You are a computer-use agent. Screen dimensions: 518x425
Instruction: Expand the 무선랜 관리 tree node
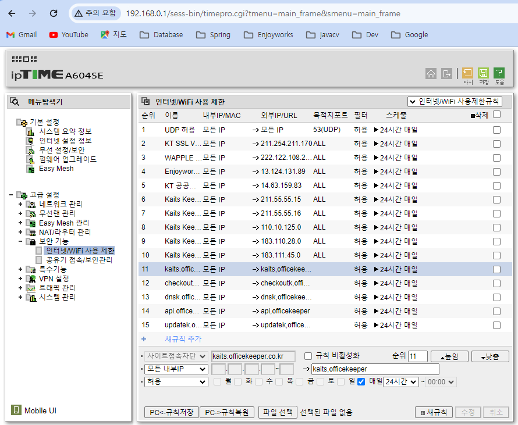pos(20,213)
